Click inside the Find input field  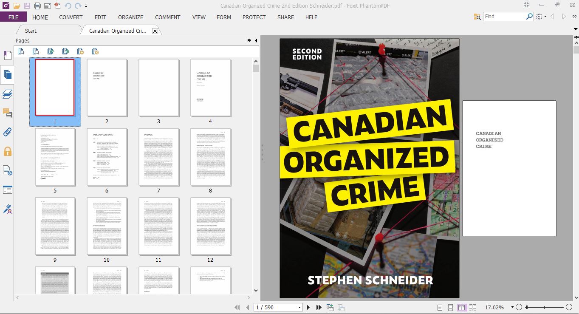click(504, 17)
